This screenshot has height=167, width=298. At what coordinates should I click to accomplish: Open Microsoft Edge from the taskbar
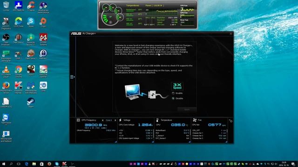pos(27,164)
